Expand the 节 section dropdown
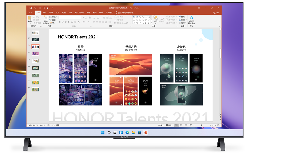The width and height of the screenshot is (289, 157). (x=52, y=23)
